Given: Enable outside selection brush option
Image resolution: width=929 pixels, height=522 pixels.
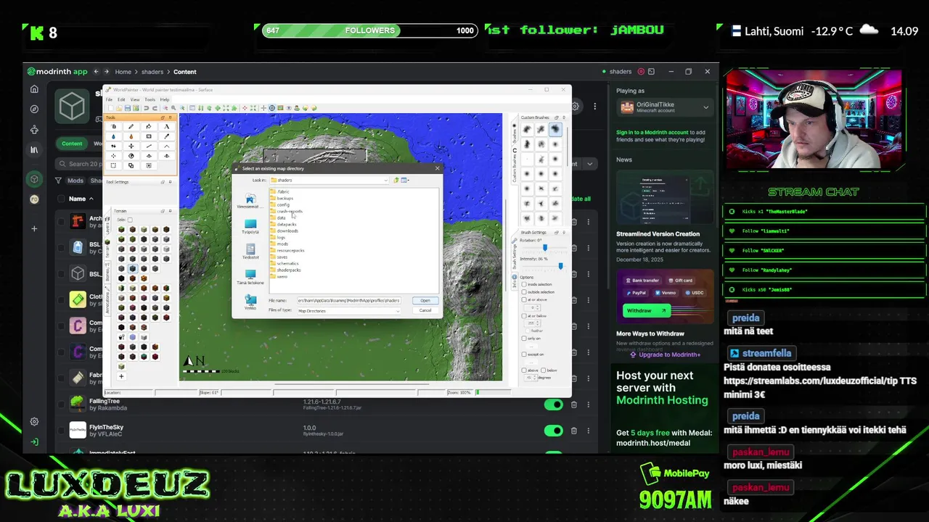Looking at the screenshot, I should click(x=524, y=291).
